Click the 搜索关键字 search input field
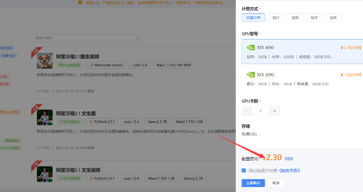This screenshot has width=363, height=192. (84, 38)
